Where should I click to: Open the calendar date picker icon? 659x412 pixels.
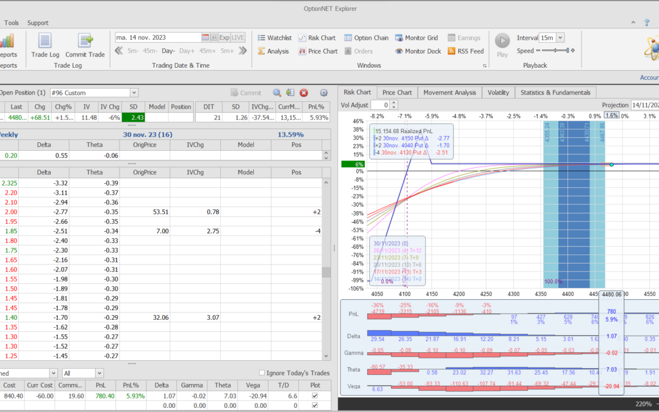point(206,37)
